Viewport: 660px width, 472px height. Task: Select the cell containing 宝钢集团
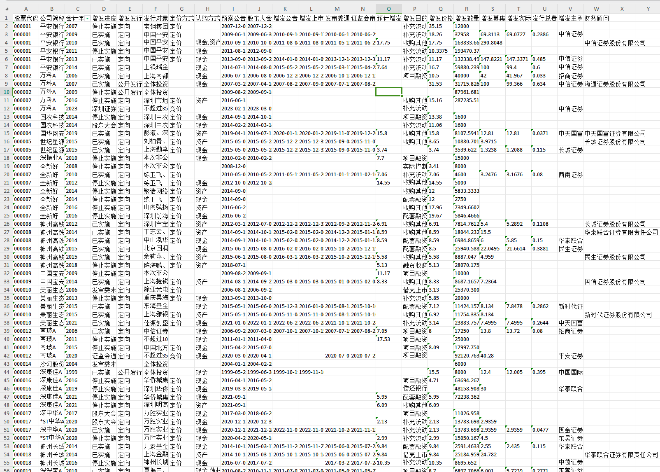156,26
